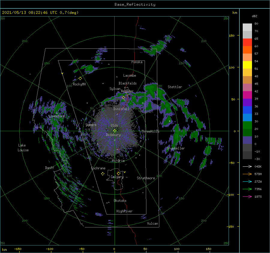The height and width of the screenshot is (253, 270).
Task: Select the slate purple 10 dBZ color swatch
Action: coord(247,140)
